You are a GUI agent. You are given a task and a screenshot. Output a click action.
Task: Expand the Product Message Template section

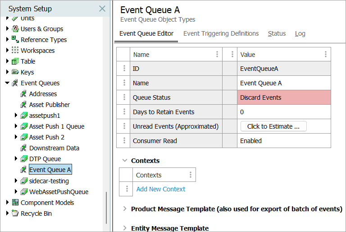[125, 209]
